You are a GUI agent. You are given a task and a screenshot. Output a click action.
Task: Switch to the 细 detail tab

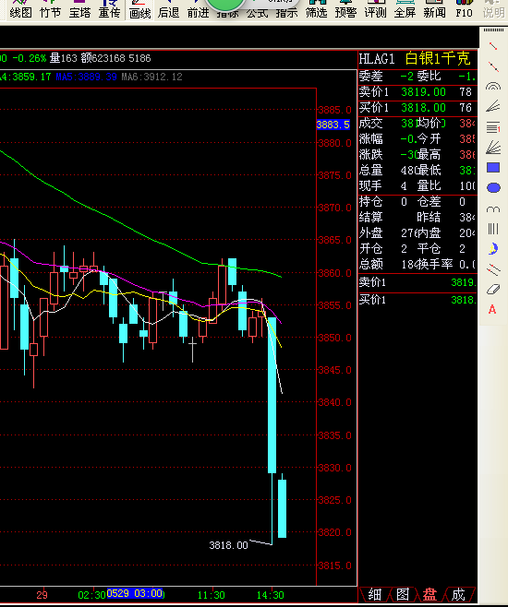tap(374, 594)
